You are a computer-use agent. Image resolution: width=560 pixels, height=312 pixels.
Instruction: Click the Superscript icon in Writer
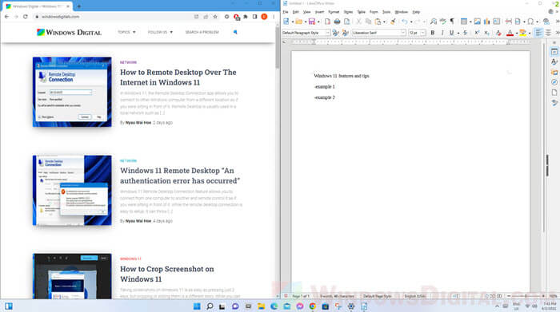477,33
